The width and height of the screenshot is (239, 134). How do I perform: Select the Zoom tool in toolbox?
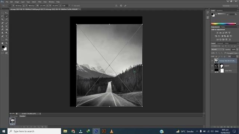[6, 43]
